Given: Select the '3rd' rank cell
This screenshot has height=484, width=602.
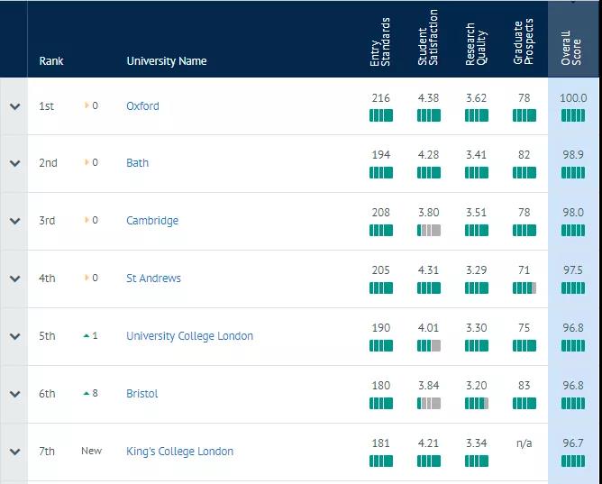Looking at the screenshot, I should pyautogui.click(x=47, y=221).
